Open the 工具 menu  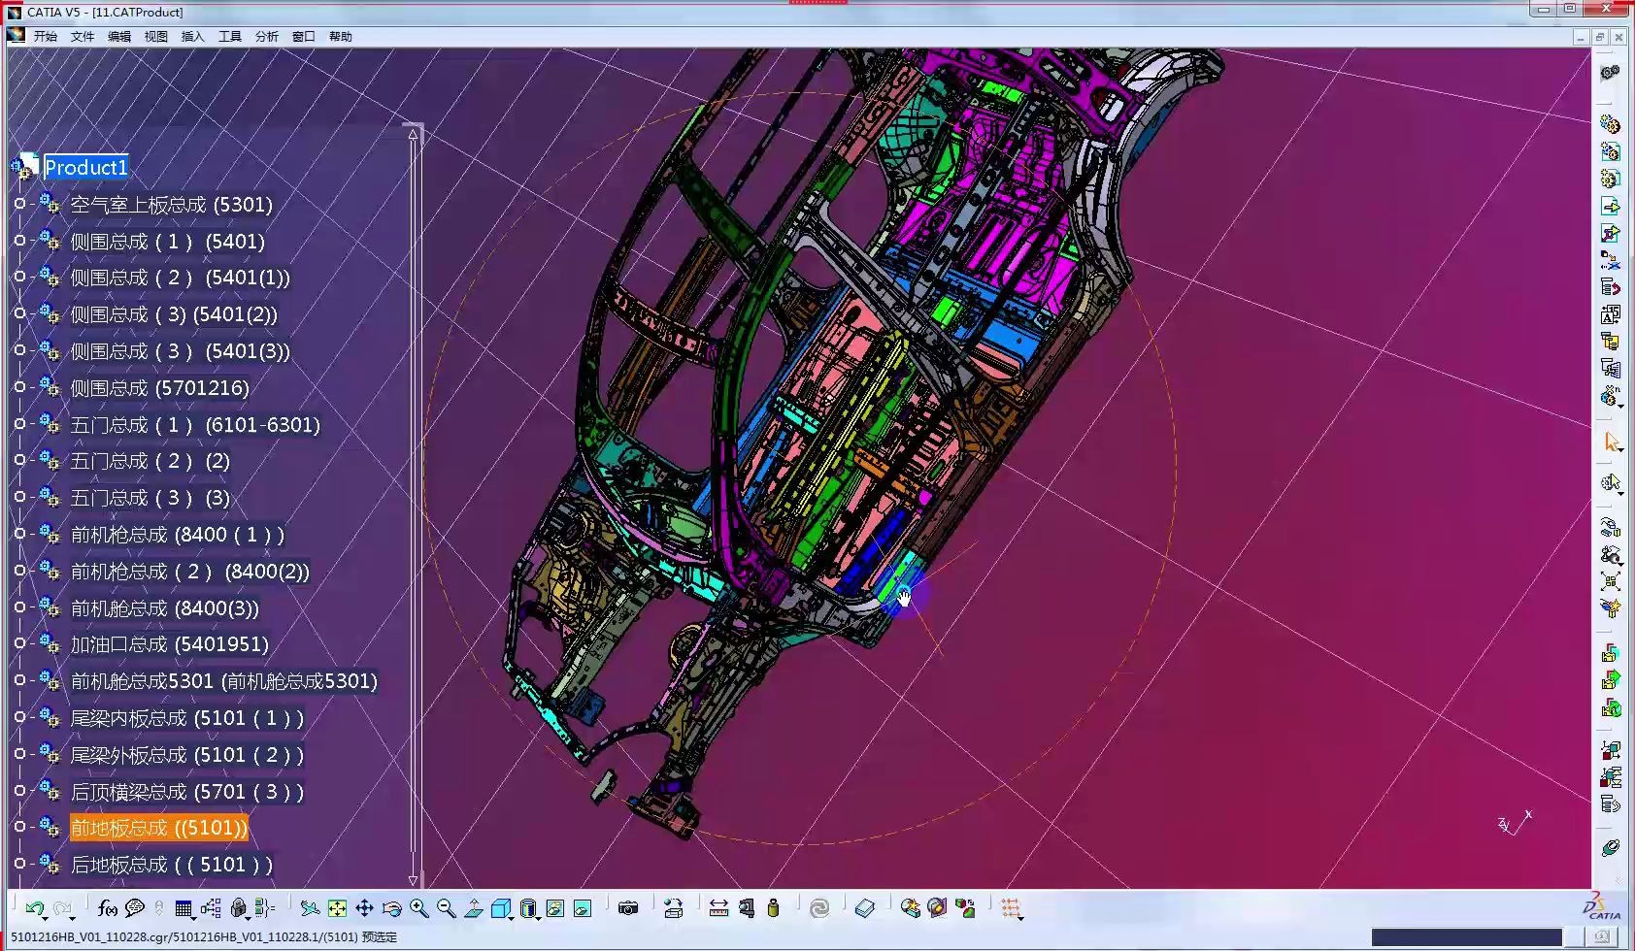pos(230,36)
